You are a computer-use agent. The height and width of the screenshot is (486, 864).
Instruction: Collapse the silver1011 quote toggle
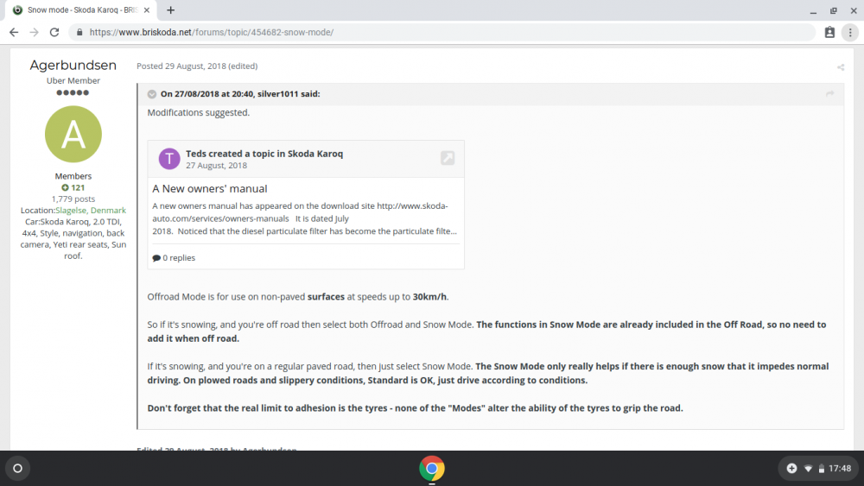point(152,94)
